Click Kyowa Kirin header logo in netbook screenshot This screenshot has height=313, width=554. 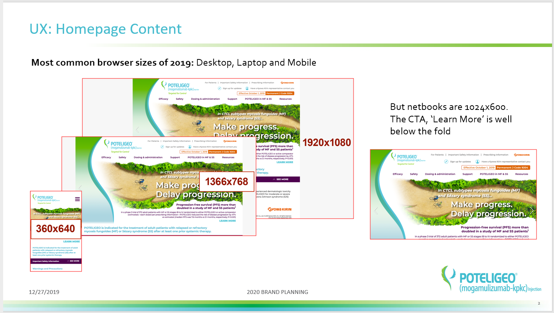(522, 155)
